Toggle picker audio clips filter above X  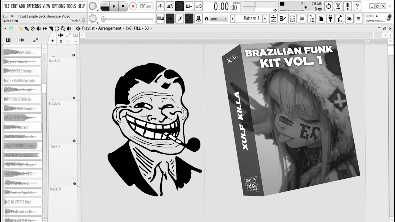pos(61,35)
